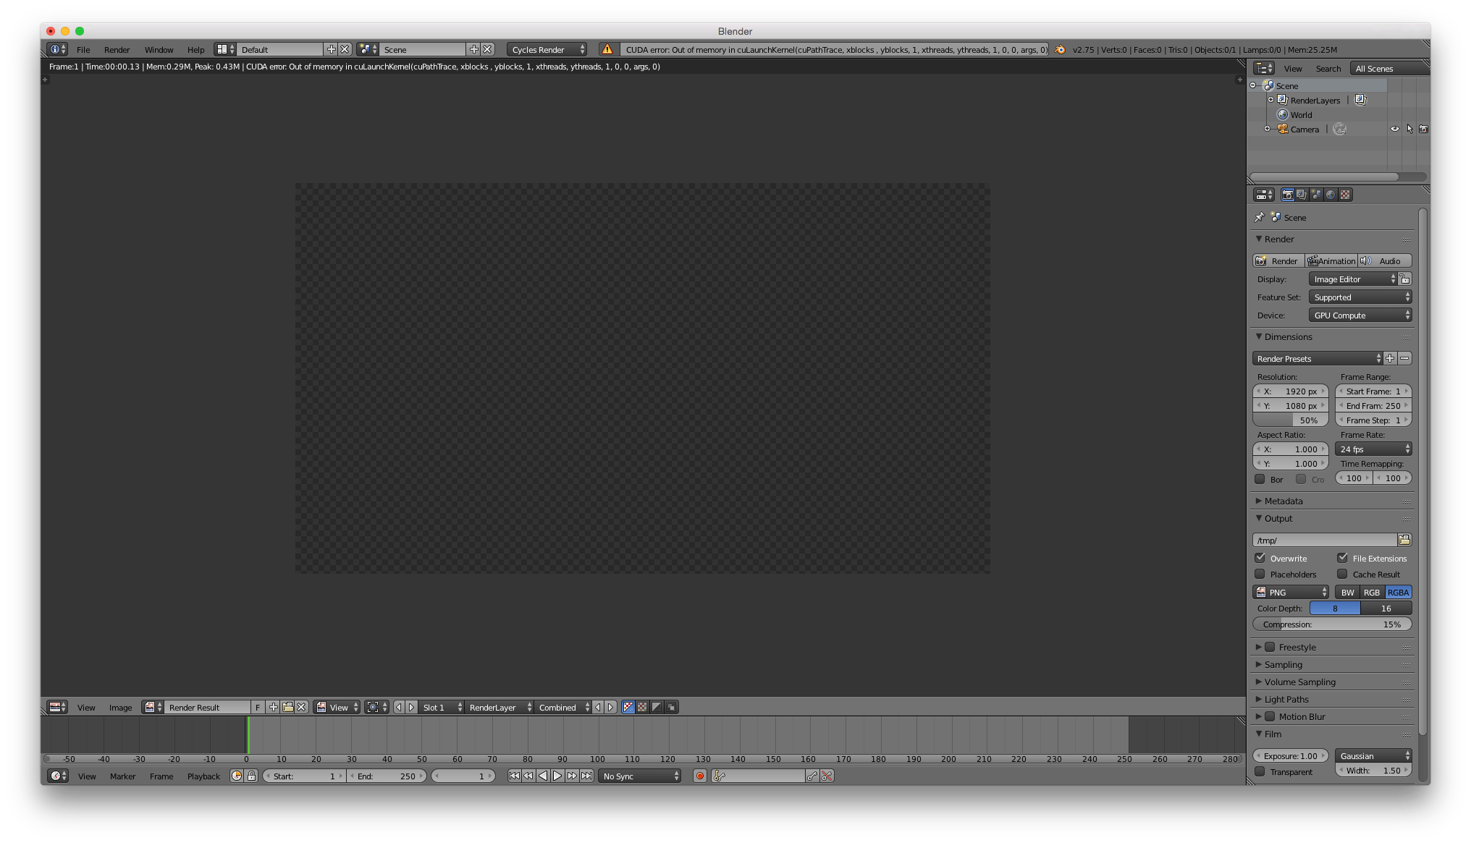Open the Render menu in the top bar
The width and height of the screenshot is (1471, 843).
click(x=117, y=49)
